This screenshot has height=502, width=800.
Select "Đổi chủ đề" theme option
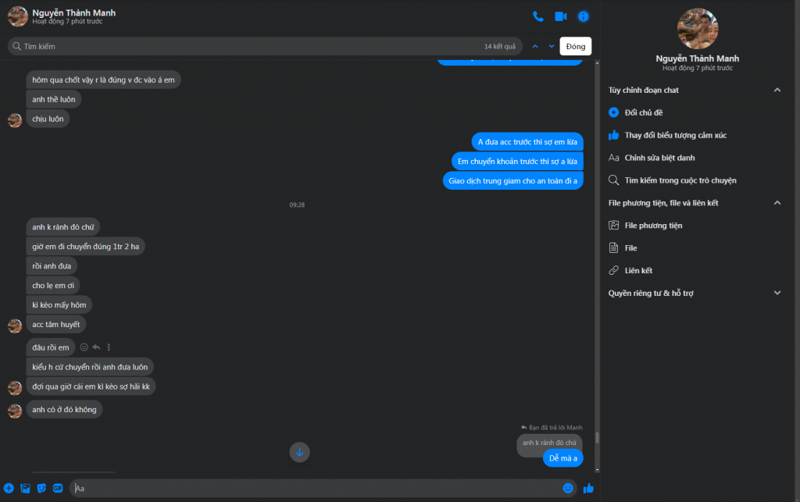[x=644, y=113]
